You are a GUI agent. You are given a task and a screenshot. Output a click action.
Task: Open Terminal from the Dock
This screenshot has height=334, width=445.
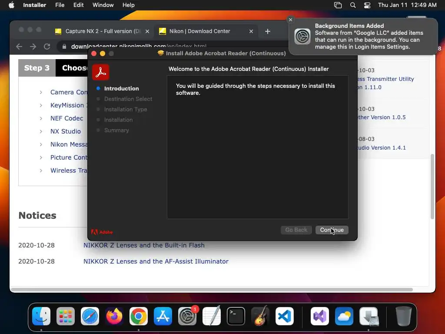236,316
